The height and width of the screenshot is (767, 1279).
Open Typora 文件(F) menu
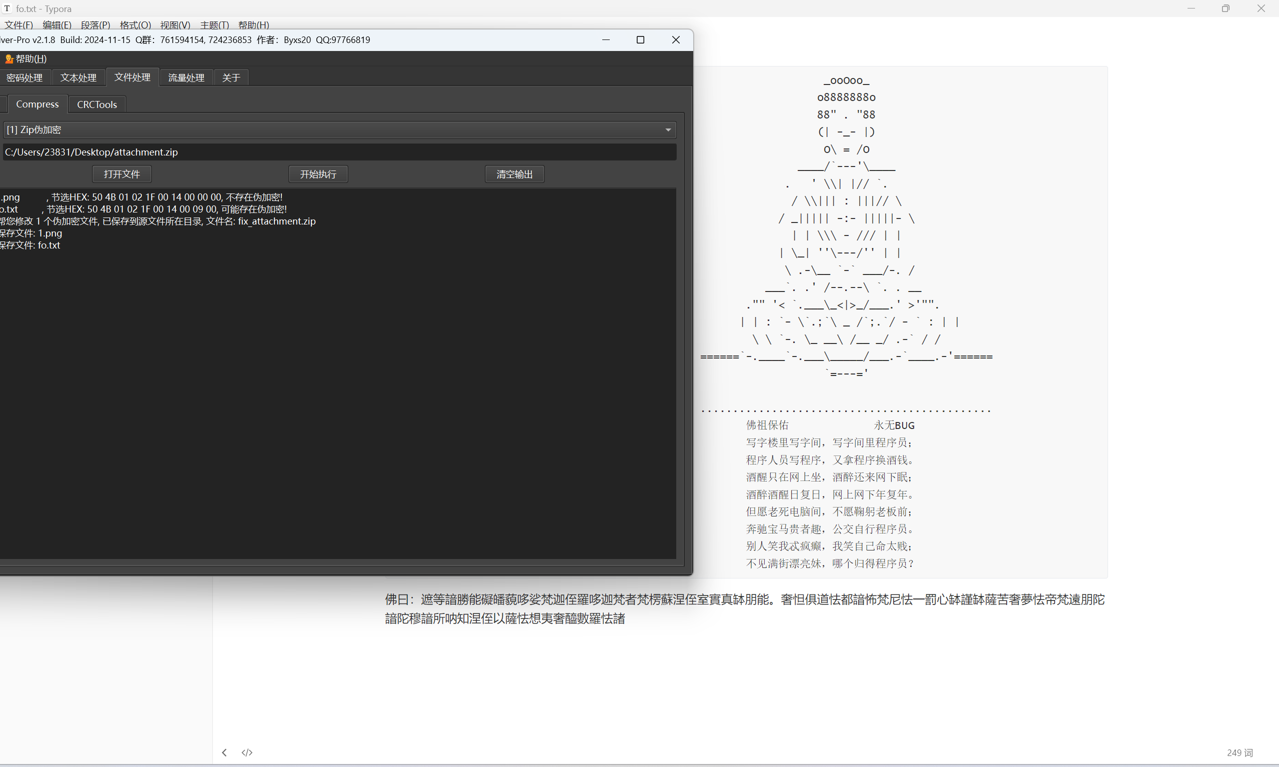18,25
